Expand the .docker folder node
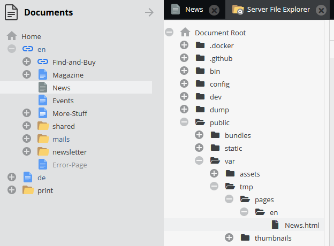 (x=184, y=45)
